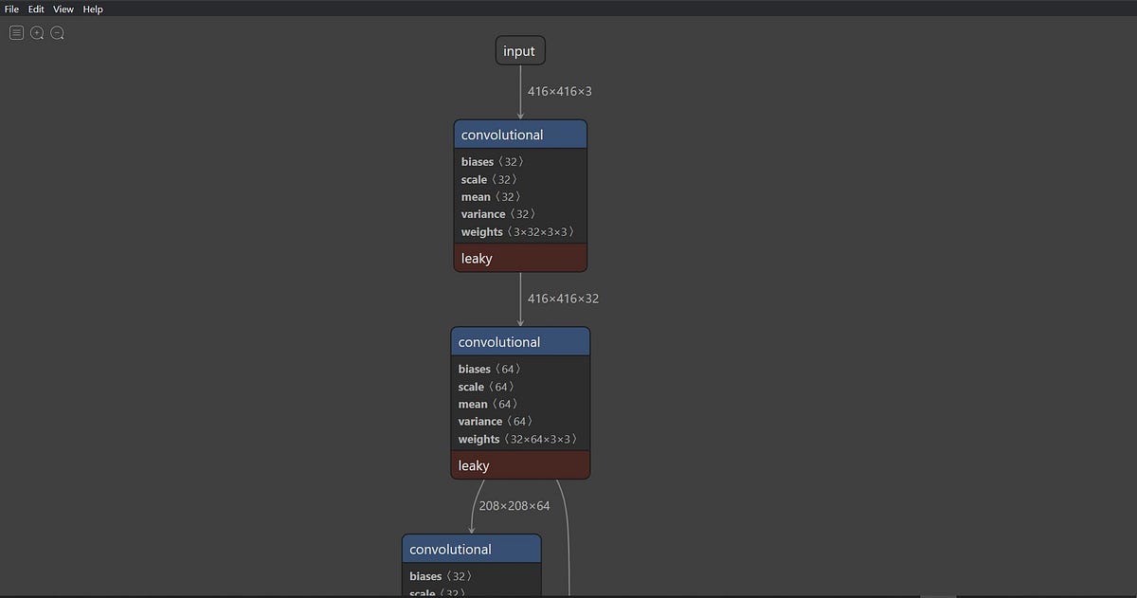Click the horizontal scrollbar at the bottom

(x=938, y=594)
